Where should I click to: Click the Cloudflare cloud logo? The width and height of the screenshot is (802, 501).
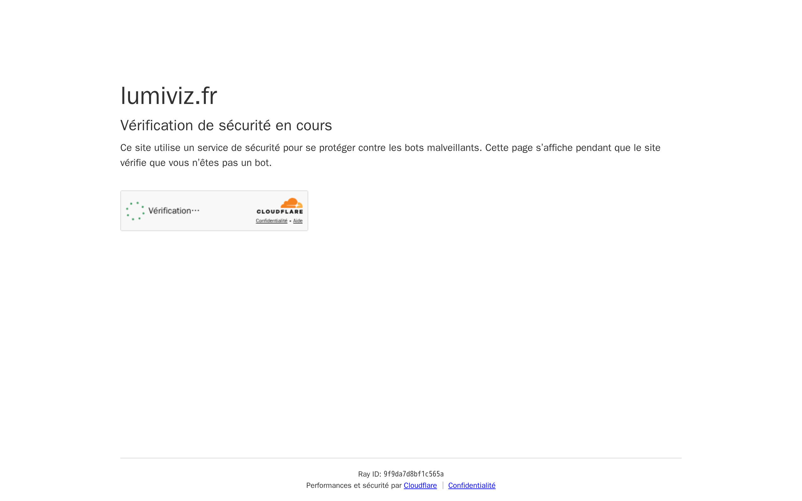(280, 206)
